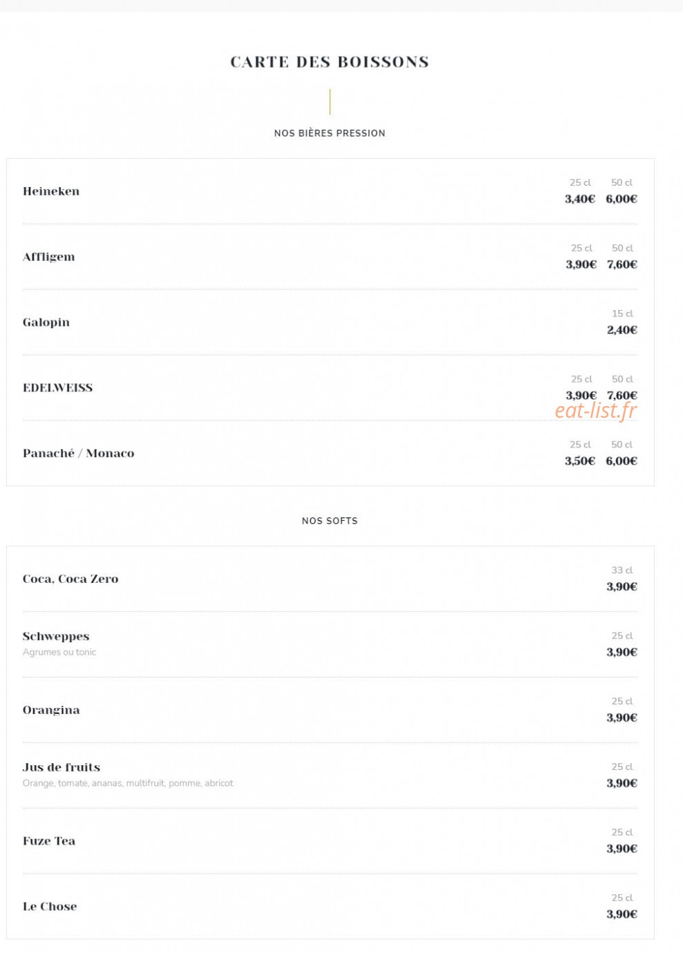Select the EDELWEISS beer name
This screenshot has height=953, width=683.
point(57,388)
